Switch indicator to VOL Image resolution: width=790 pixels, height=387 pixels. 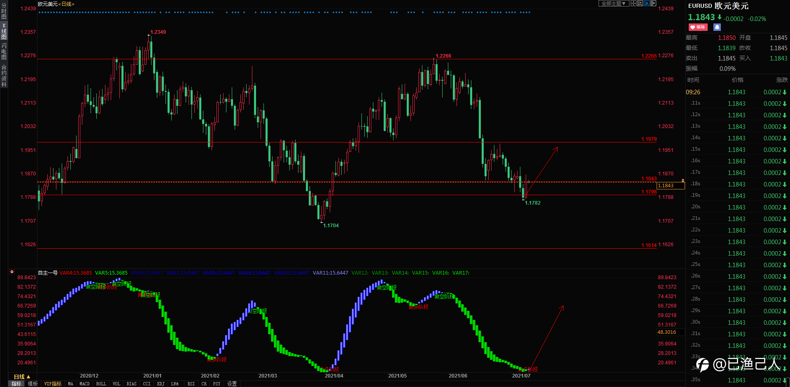click(x=116, y=384)
